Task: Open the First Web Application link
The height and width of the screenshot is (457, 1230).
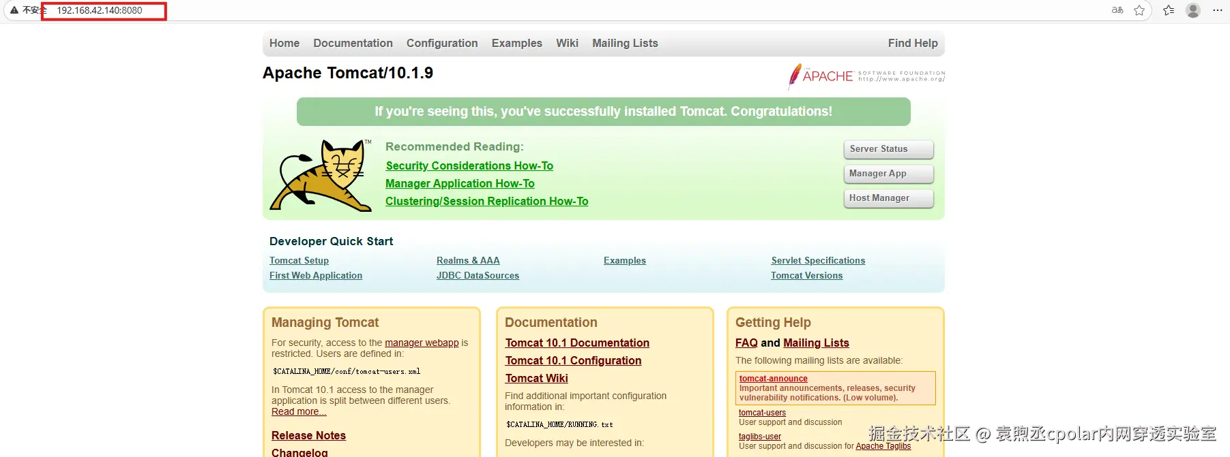Action: coord(316,275)
